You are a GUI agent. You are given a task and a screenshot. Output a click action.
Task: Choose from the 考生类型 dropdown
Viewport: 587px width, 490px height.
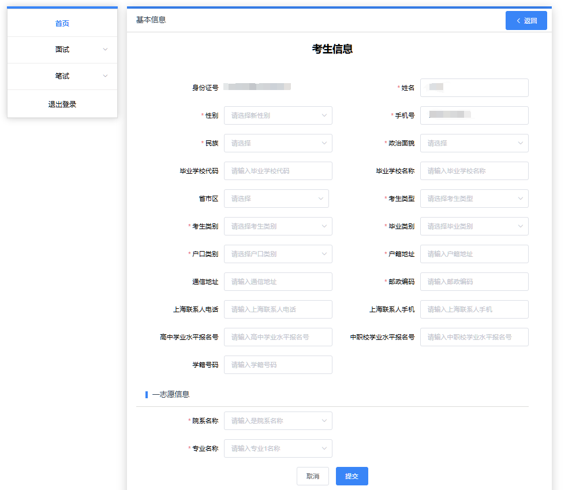coord(474,199)
